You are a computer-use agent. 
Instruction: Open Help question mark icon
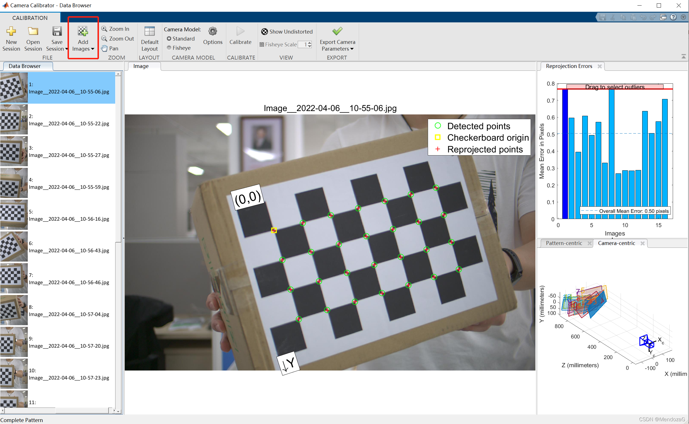673,17
